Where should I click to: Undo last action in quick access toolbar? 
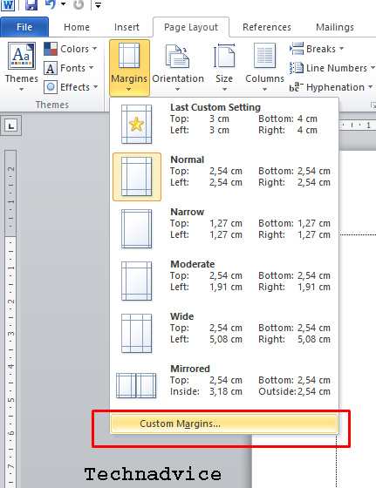tap(51, 4)
